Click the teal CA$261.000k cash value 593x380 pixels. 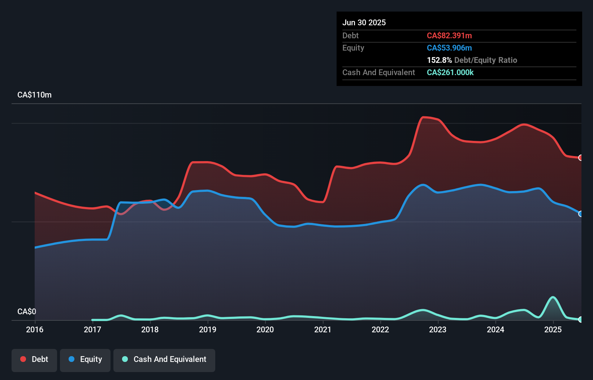(x=450, y=73)
